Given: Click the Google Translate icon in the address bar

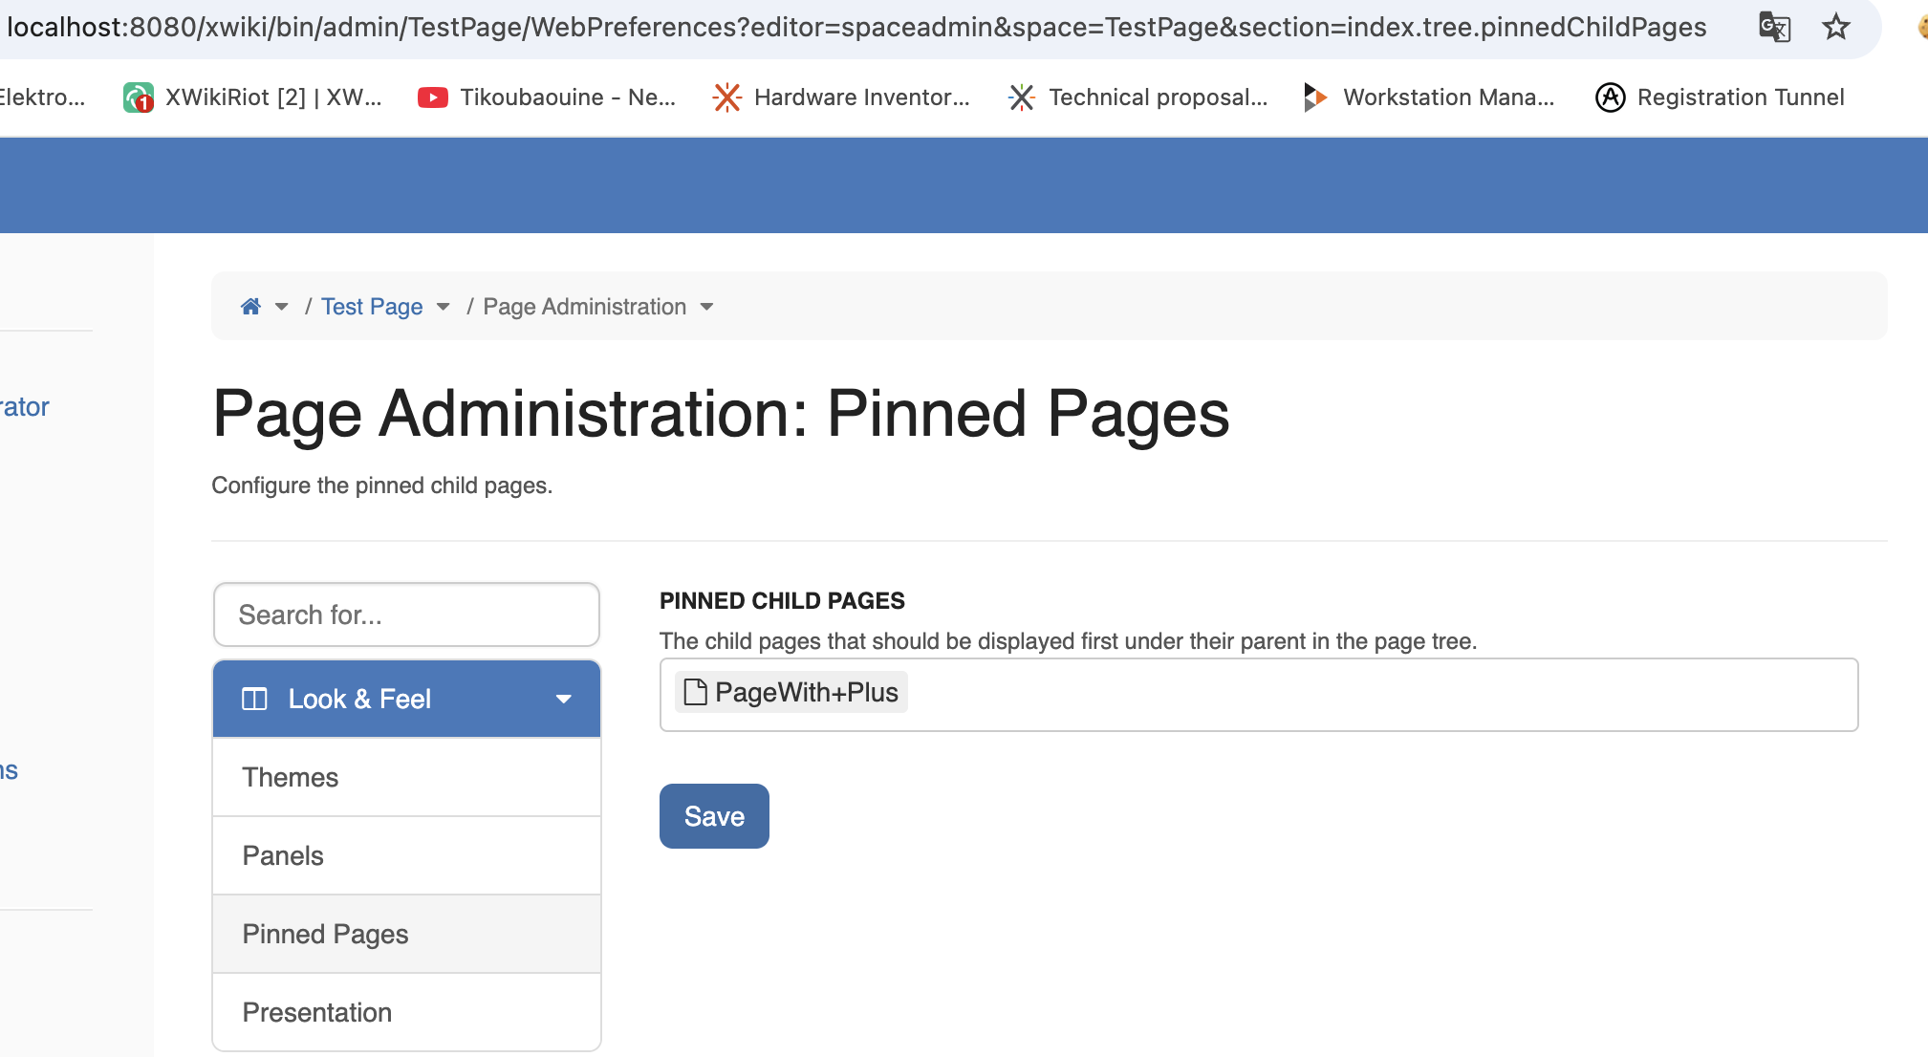Looking at the screenshot, I should (x=1775, y=28).
